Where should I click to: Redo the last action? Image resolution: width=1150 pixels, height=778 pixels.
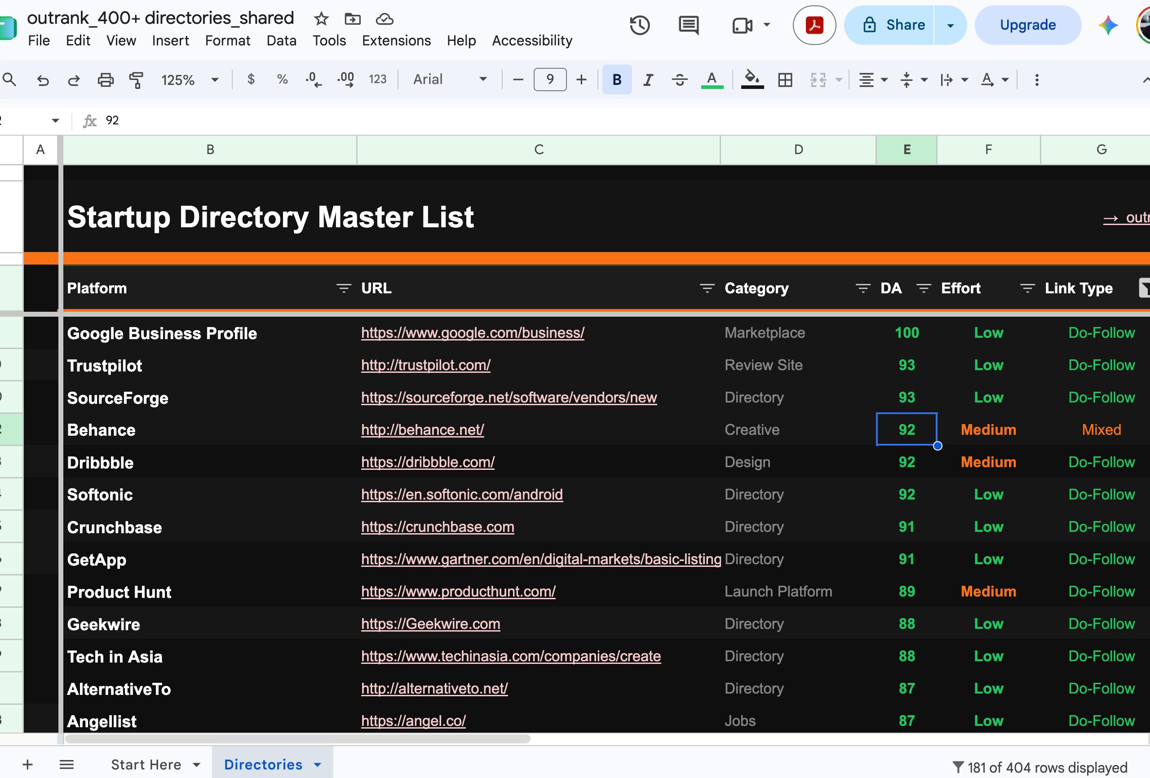click(74, 80)
